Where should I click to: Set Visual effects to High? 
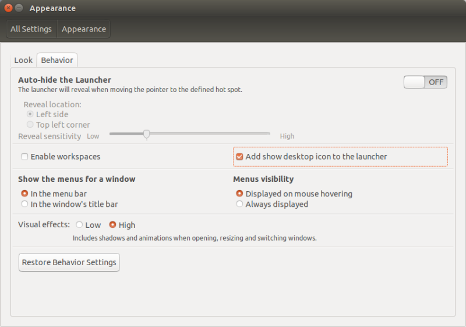[113, 224]
